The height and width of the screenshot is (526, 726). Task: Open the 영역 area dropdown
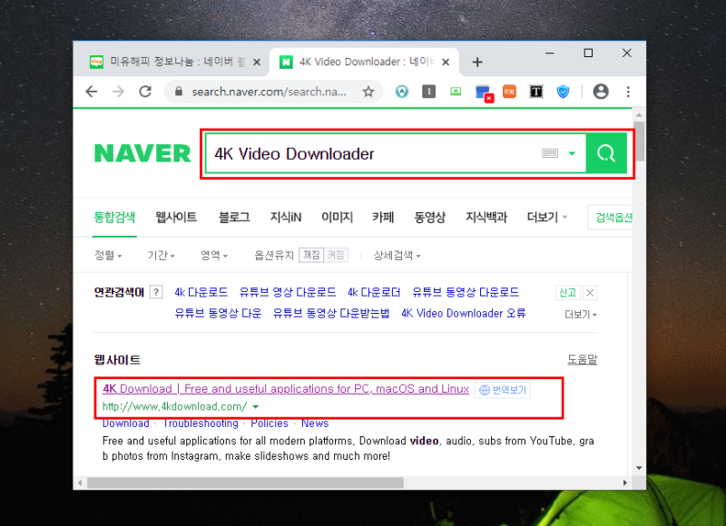(x=214, y=256)
